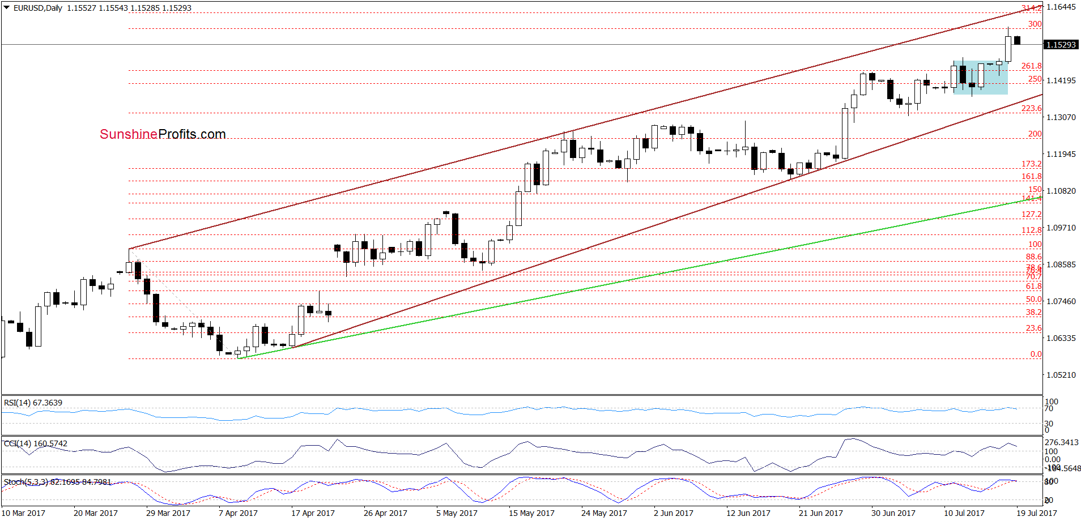Click the 7 Apr 2017 date label

238,513
